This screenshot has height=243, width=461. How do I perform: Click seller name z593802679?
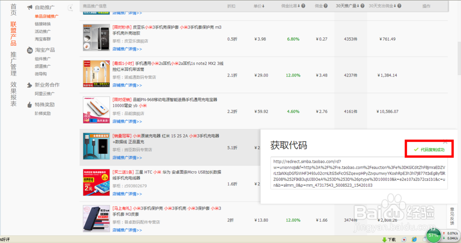(x=135, y=186)
